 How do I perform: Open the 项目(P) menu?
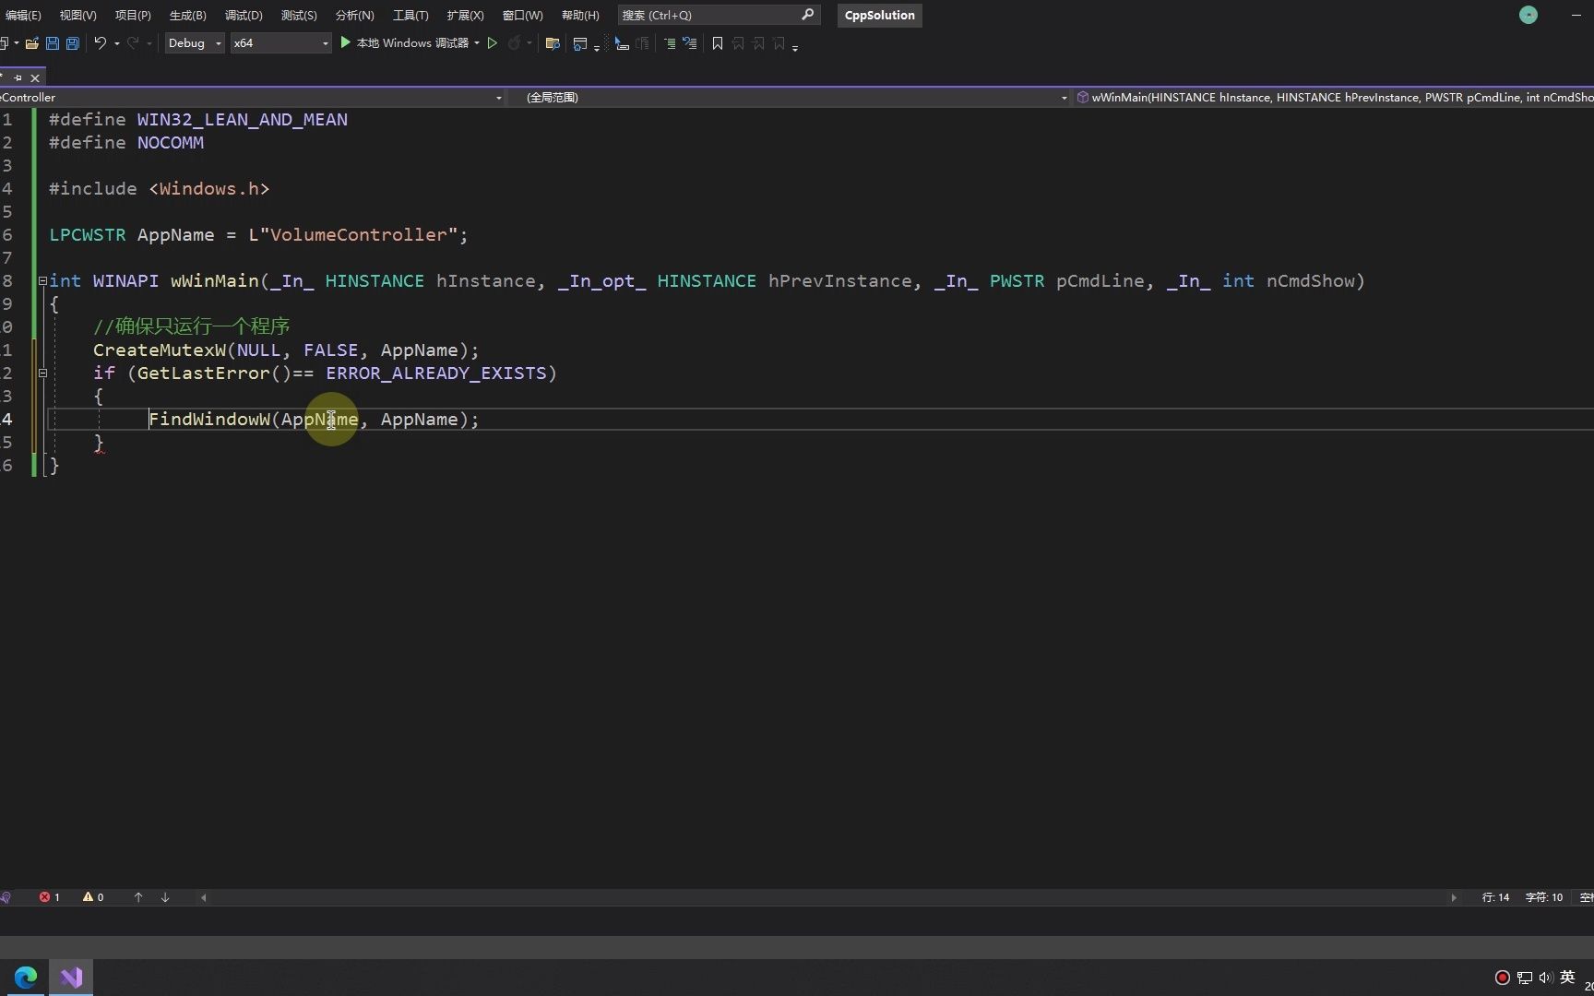point(133,15)
